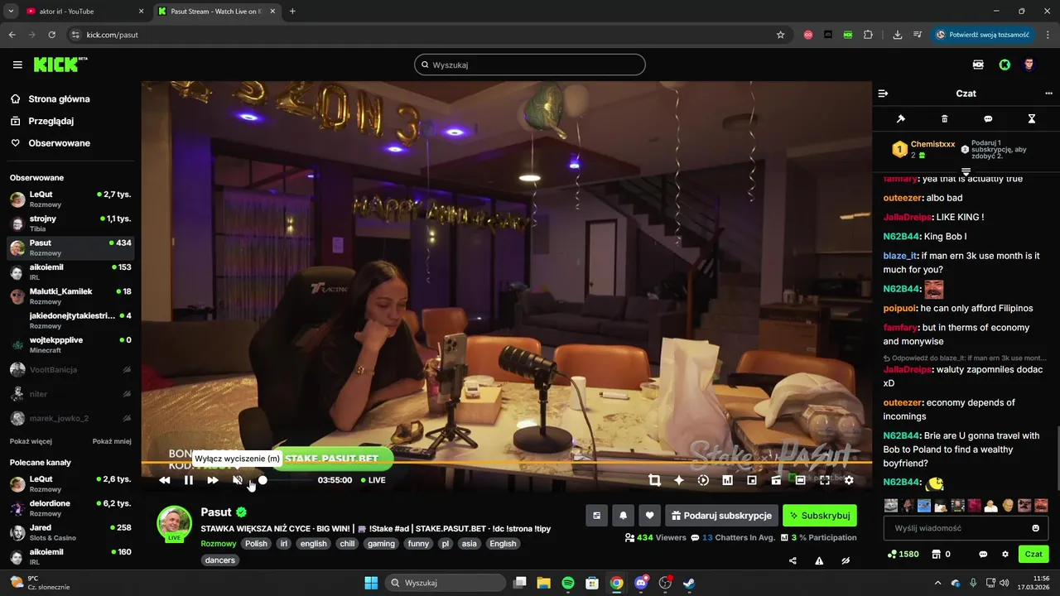Select the Polish tag
Viewport: 1060px width, 596px height.
click(x=257, y=544)
